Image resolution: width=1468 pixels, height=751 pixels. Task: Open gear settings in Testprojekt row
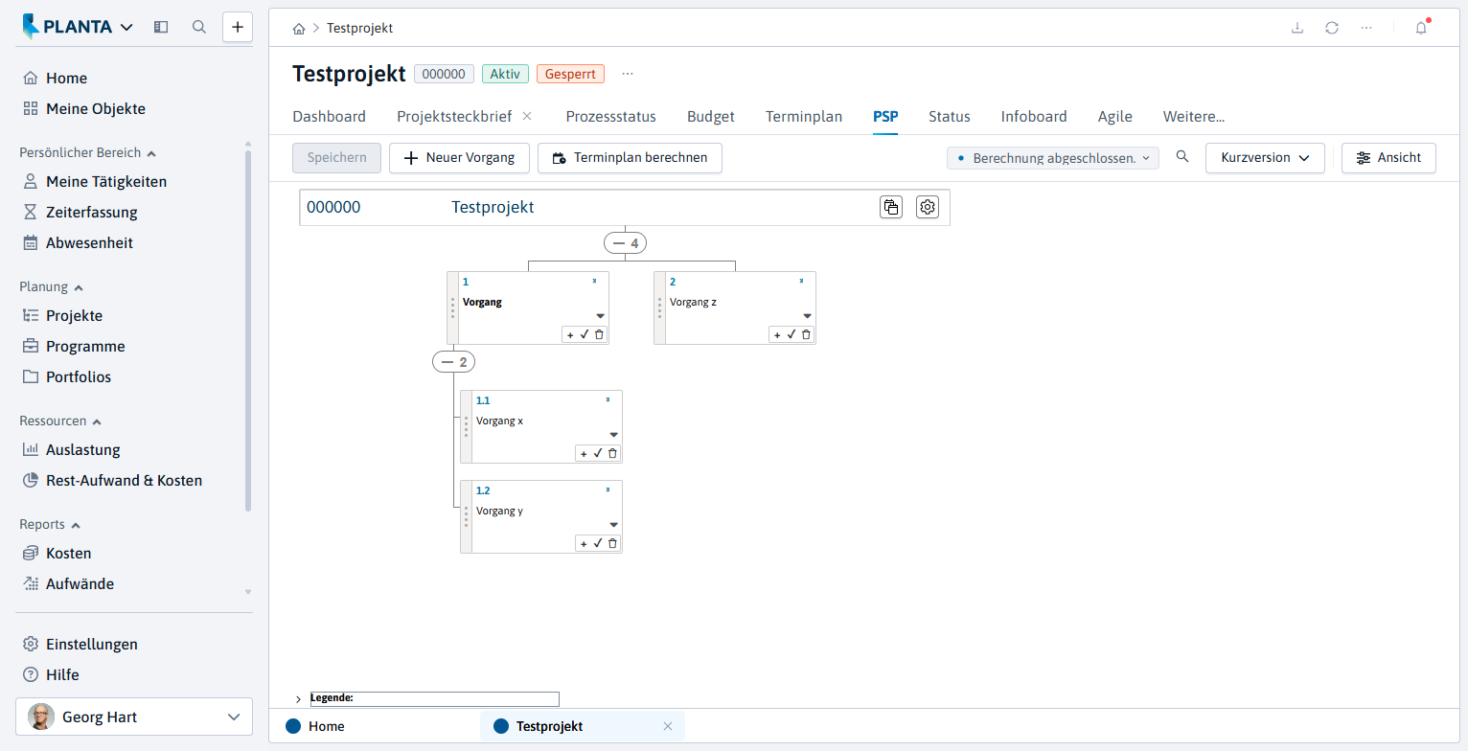pyautogui.click(x=928, y=207)
